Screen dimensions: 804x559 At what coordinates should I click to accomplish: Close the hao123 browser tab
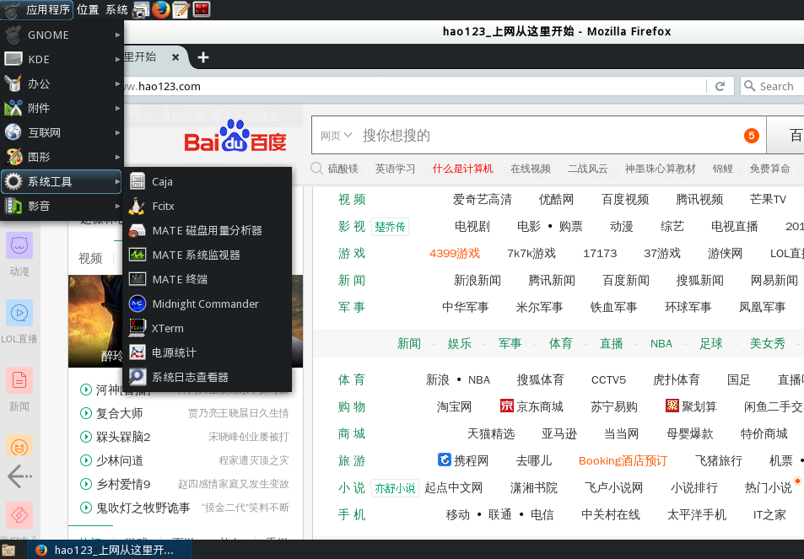point(175,57)
